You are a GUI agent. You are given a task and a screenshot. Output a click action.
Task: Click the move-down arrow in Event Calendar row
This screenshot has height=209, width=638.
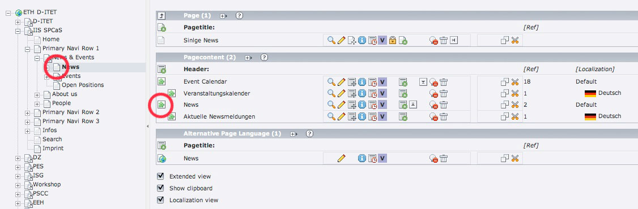[x=423, y=81]
